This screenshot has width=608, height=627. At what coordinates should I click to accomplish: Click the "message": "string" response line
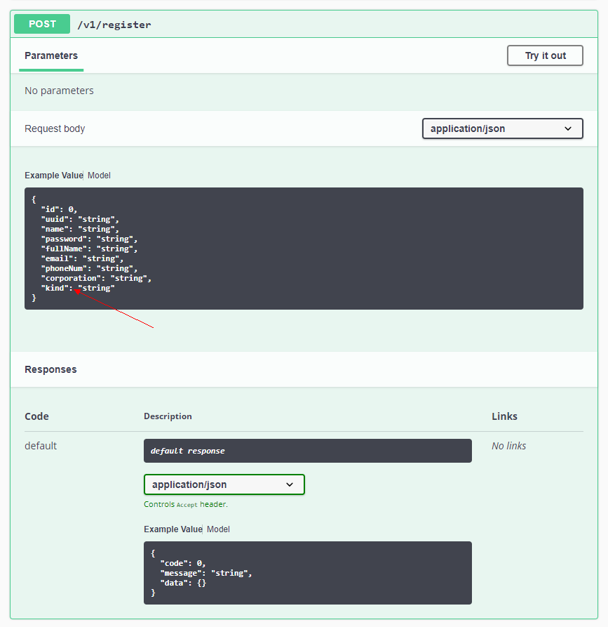point(206,574)
